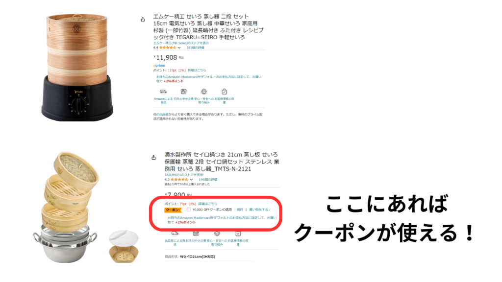Open エムケー精工(MK Seiko)のストアを表示 link
The width and height of the screenshot is (502, 282).
181,43
